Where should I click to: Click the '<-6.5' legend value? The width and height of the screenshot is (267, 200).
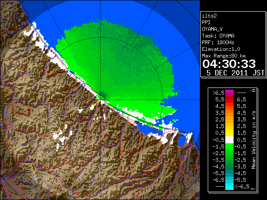(x=242, y=186)
